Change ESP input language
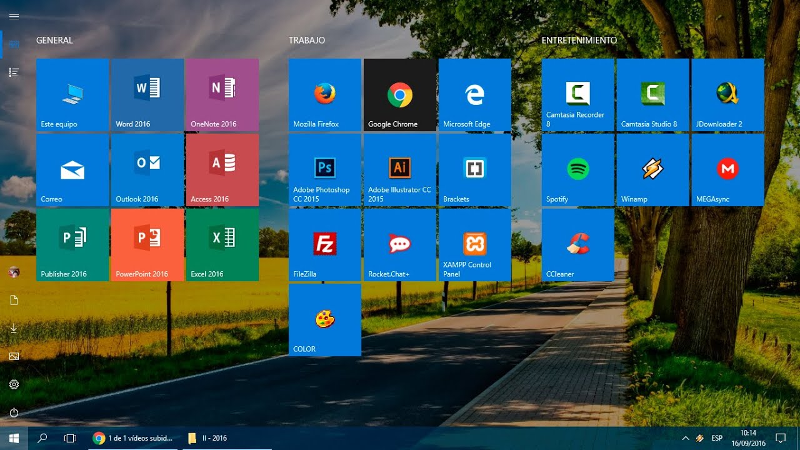 point(717,438)
